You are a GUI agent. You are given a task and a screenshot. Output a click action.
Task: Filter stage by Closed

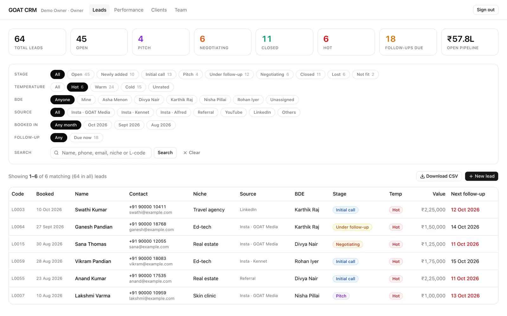(311, 75)
